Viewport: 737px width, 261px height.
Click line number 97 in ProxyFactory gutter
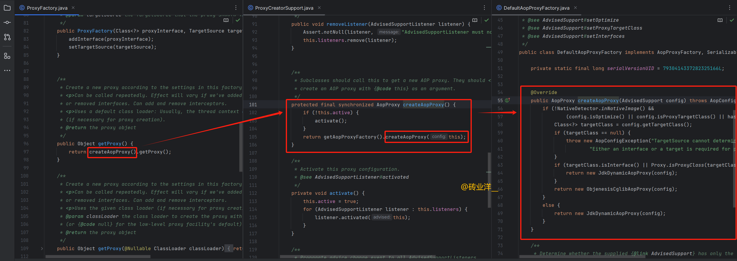pyautogui.click(x=26, y=152)
